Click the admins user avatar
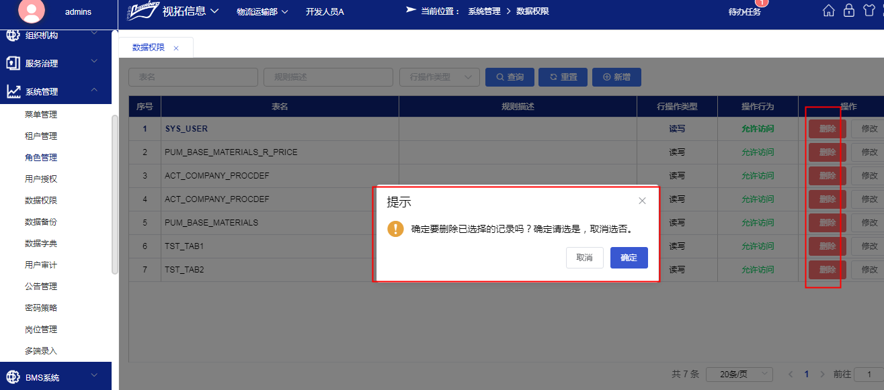Viewport: 884px width, 390px height. point(31,11)
